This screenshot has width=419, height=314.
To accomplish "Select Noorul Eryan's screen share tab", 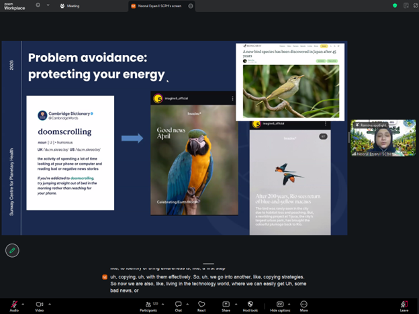I will [x=158, y=5].
